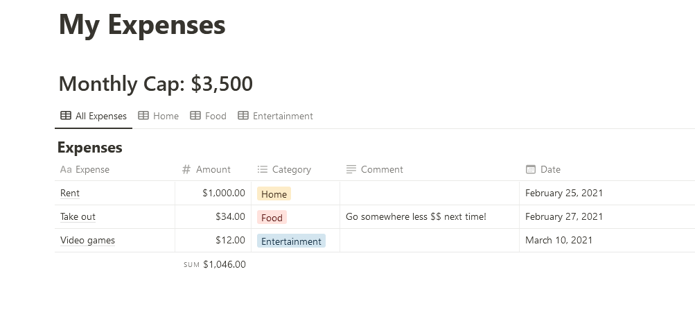The width and height of the screenshot is (695, 310).
Task: Open the Food view tab
Action: coord(215,116)
